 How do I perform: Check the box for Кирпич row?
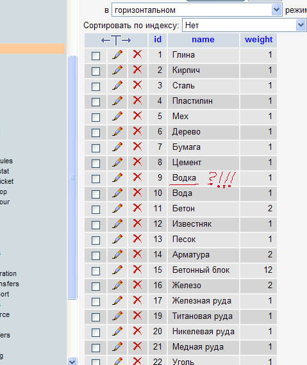[x=95, y=71]
